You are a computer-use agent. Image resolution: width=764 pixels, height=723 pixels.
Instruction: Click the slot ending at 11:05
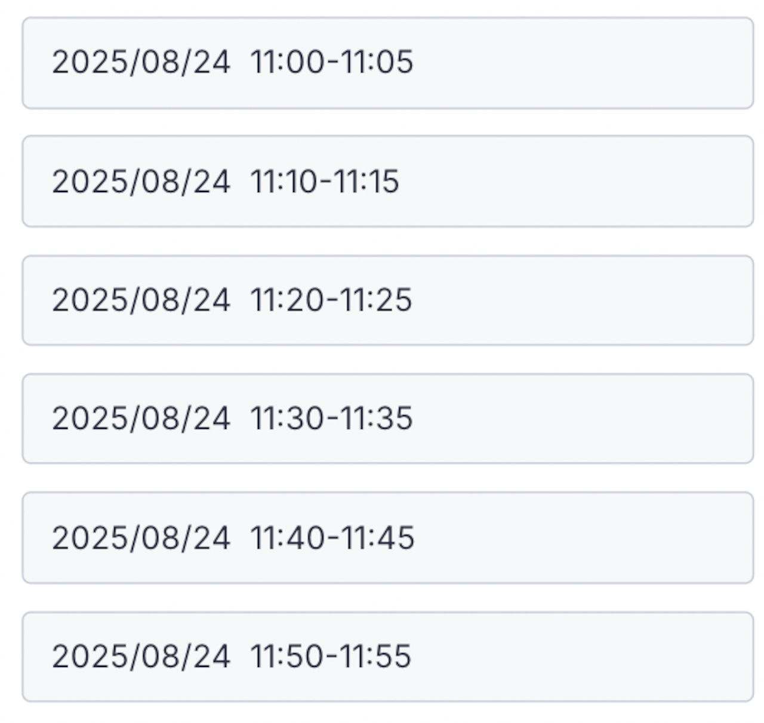coord(388,63)
